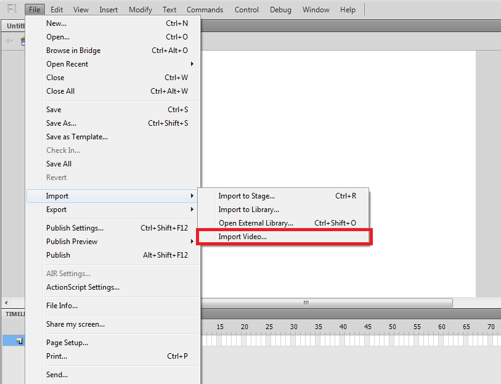The height and width of the screenshot is (384, 501).
Task: Choose New... from File menu
Action: pyautogui.click(x=113, y=23)
